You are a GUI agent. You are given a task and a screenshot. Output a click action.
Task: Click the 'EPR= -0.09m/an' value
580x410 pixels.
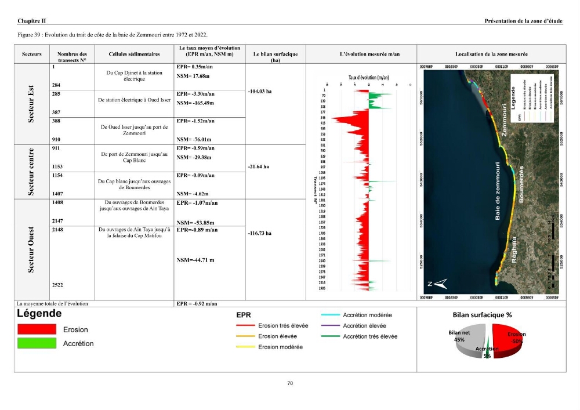195,175
